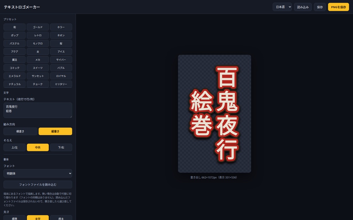Choose the ミリタリー preset
The width and height of the screenshot is (353, 220).
(61, 84)
